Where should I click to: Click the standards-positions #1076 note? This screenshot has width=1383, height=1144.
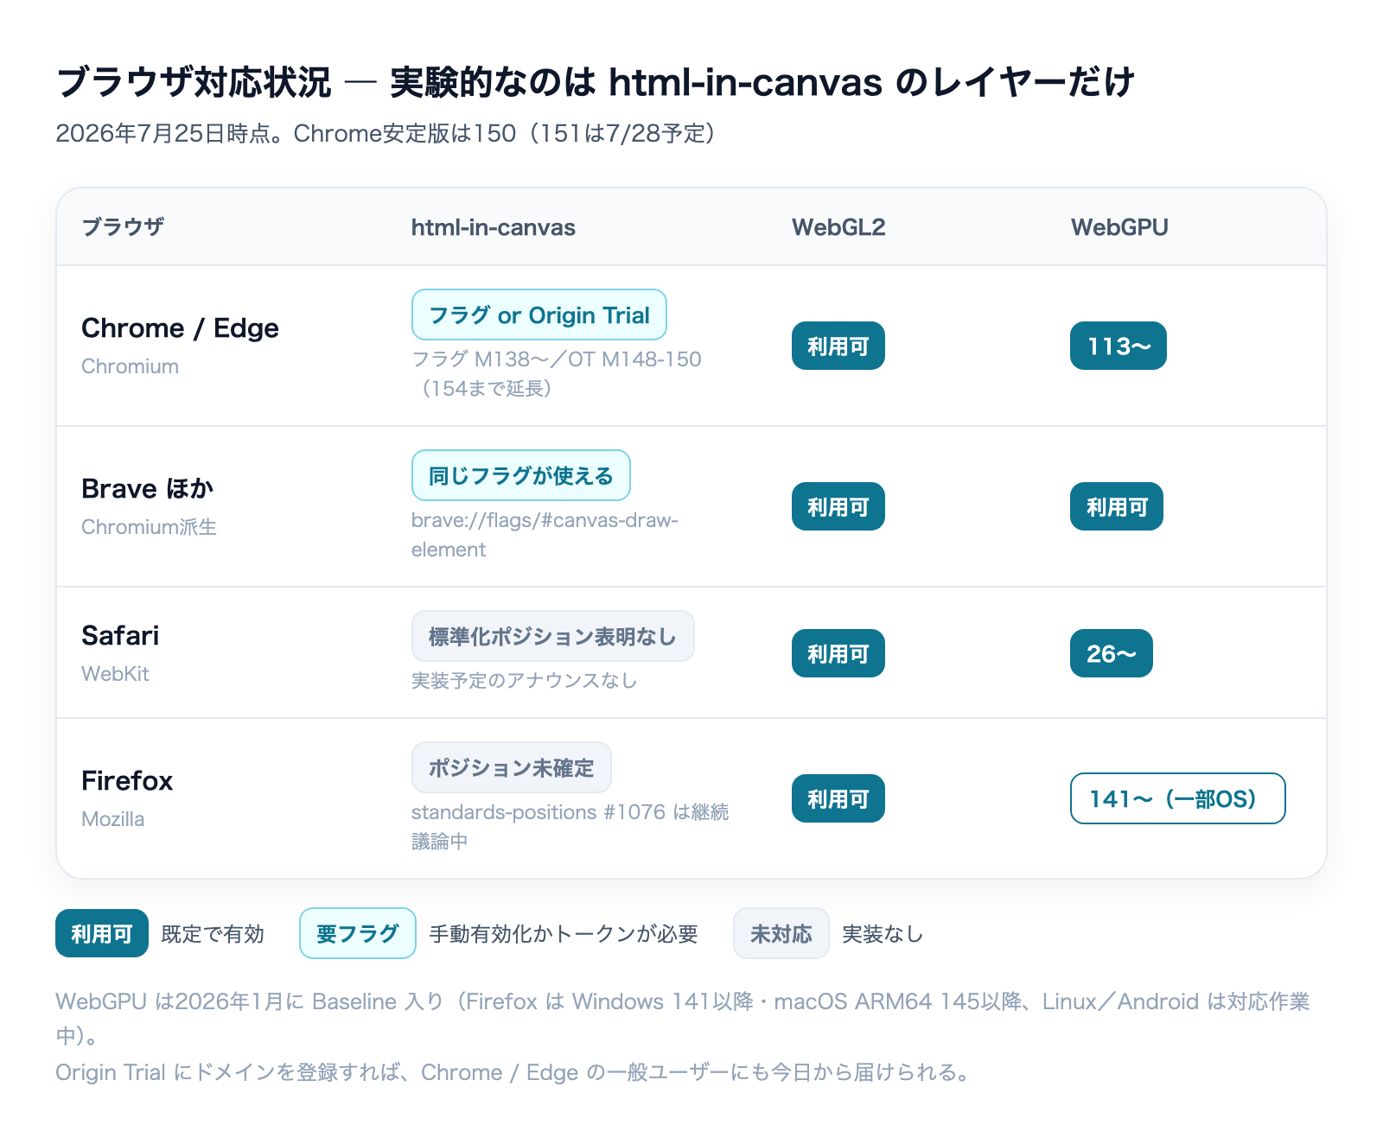tap(570, 827)
